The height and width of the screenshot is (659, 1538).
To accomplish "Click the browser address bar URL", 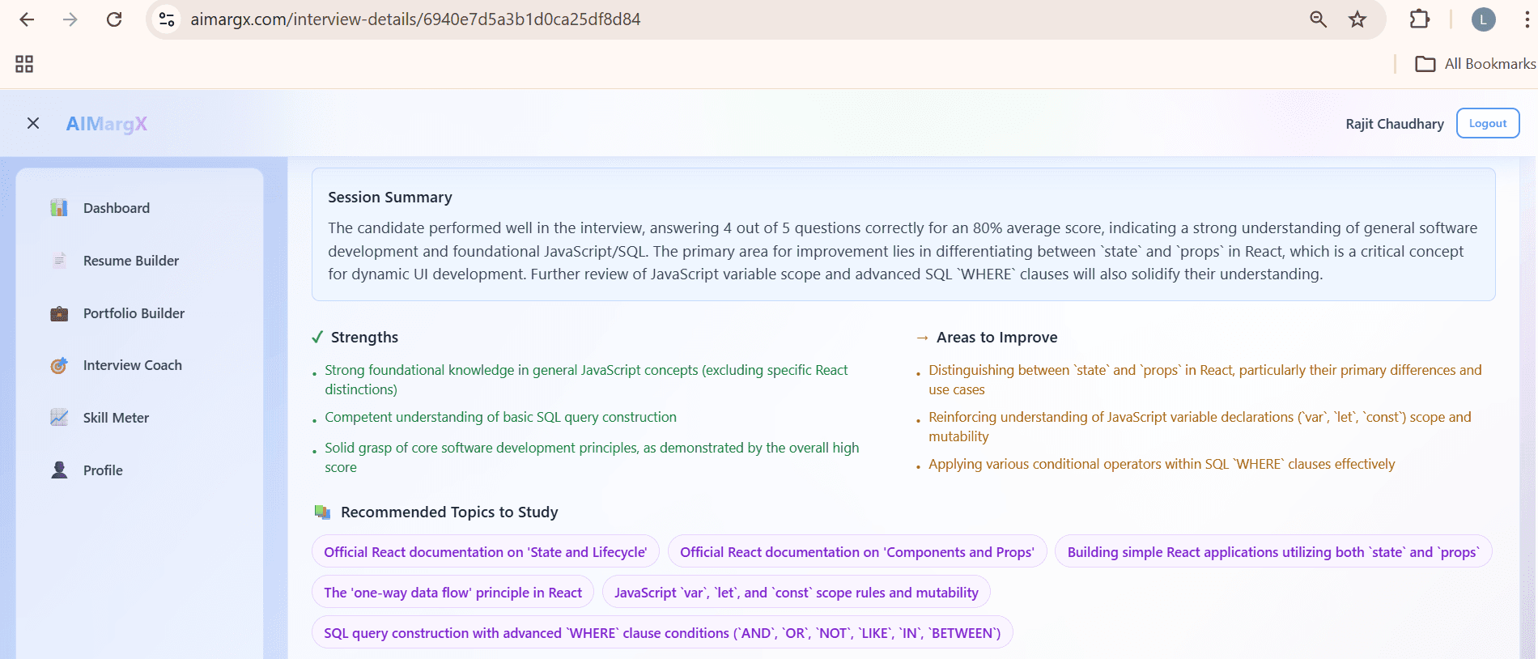I will pos(415,19).
